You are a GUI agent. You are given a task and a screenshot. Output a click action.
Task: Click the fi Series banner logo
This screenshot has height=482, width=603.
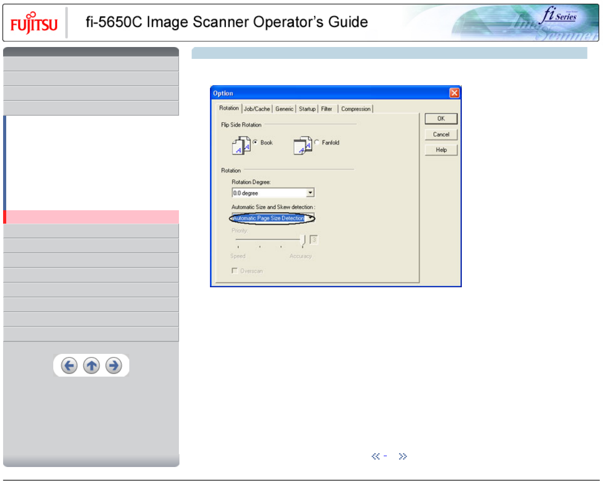coord(559,15)
